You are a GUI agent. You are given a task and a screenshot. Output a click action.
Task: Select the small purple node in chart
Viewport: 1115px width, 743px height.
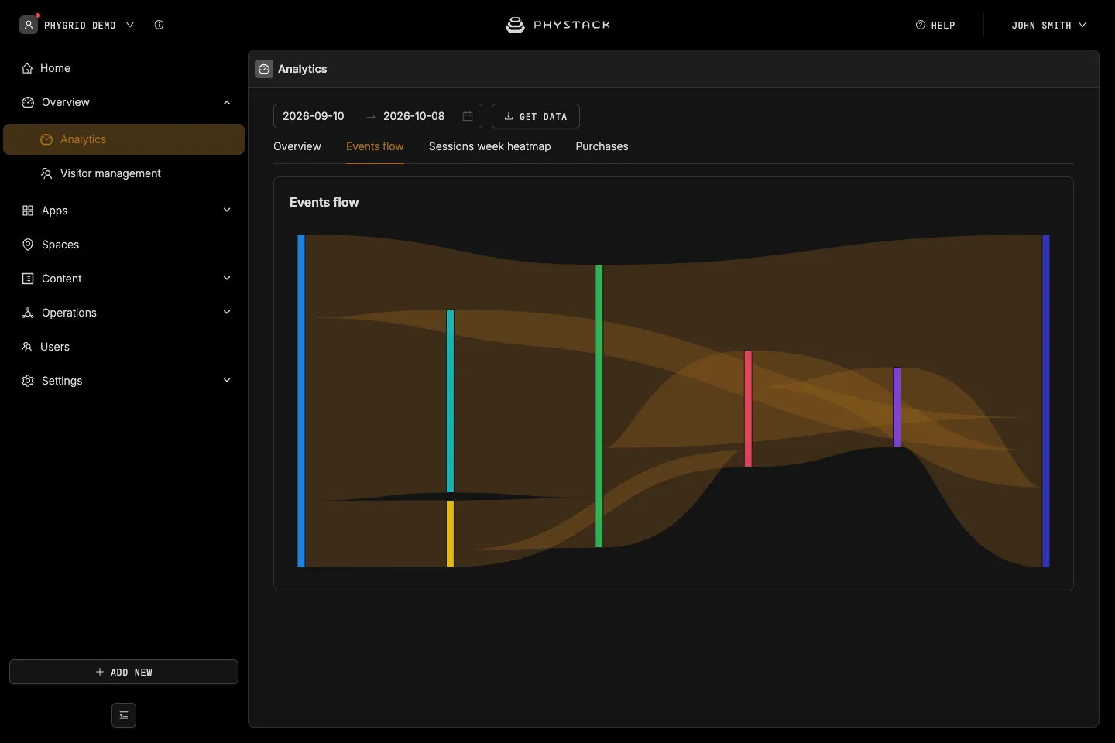pyautogui.click(x=897, y=407)
